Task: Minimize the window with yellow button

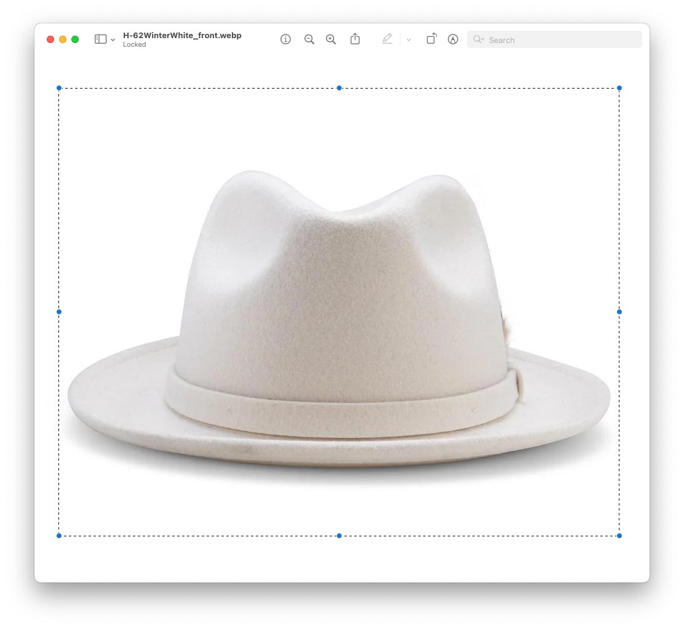Action: [62, 39]
